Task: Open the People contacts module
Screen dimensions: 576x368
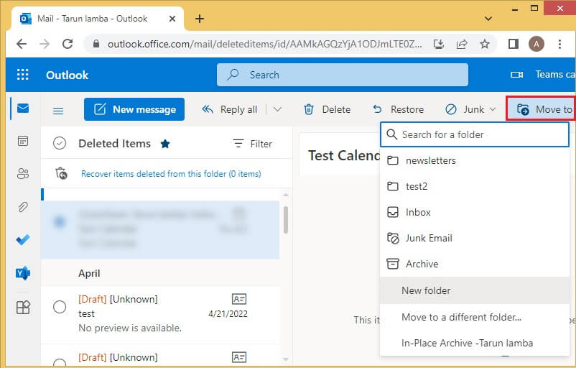Action: (23, 173)
